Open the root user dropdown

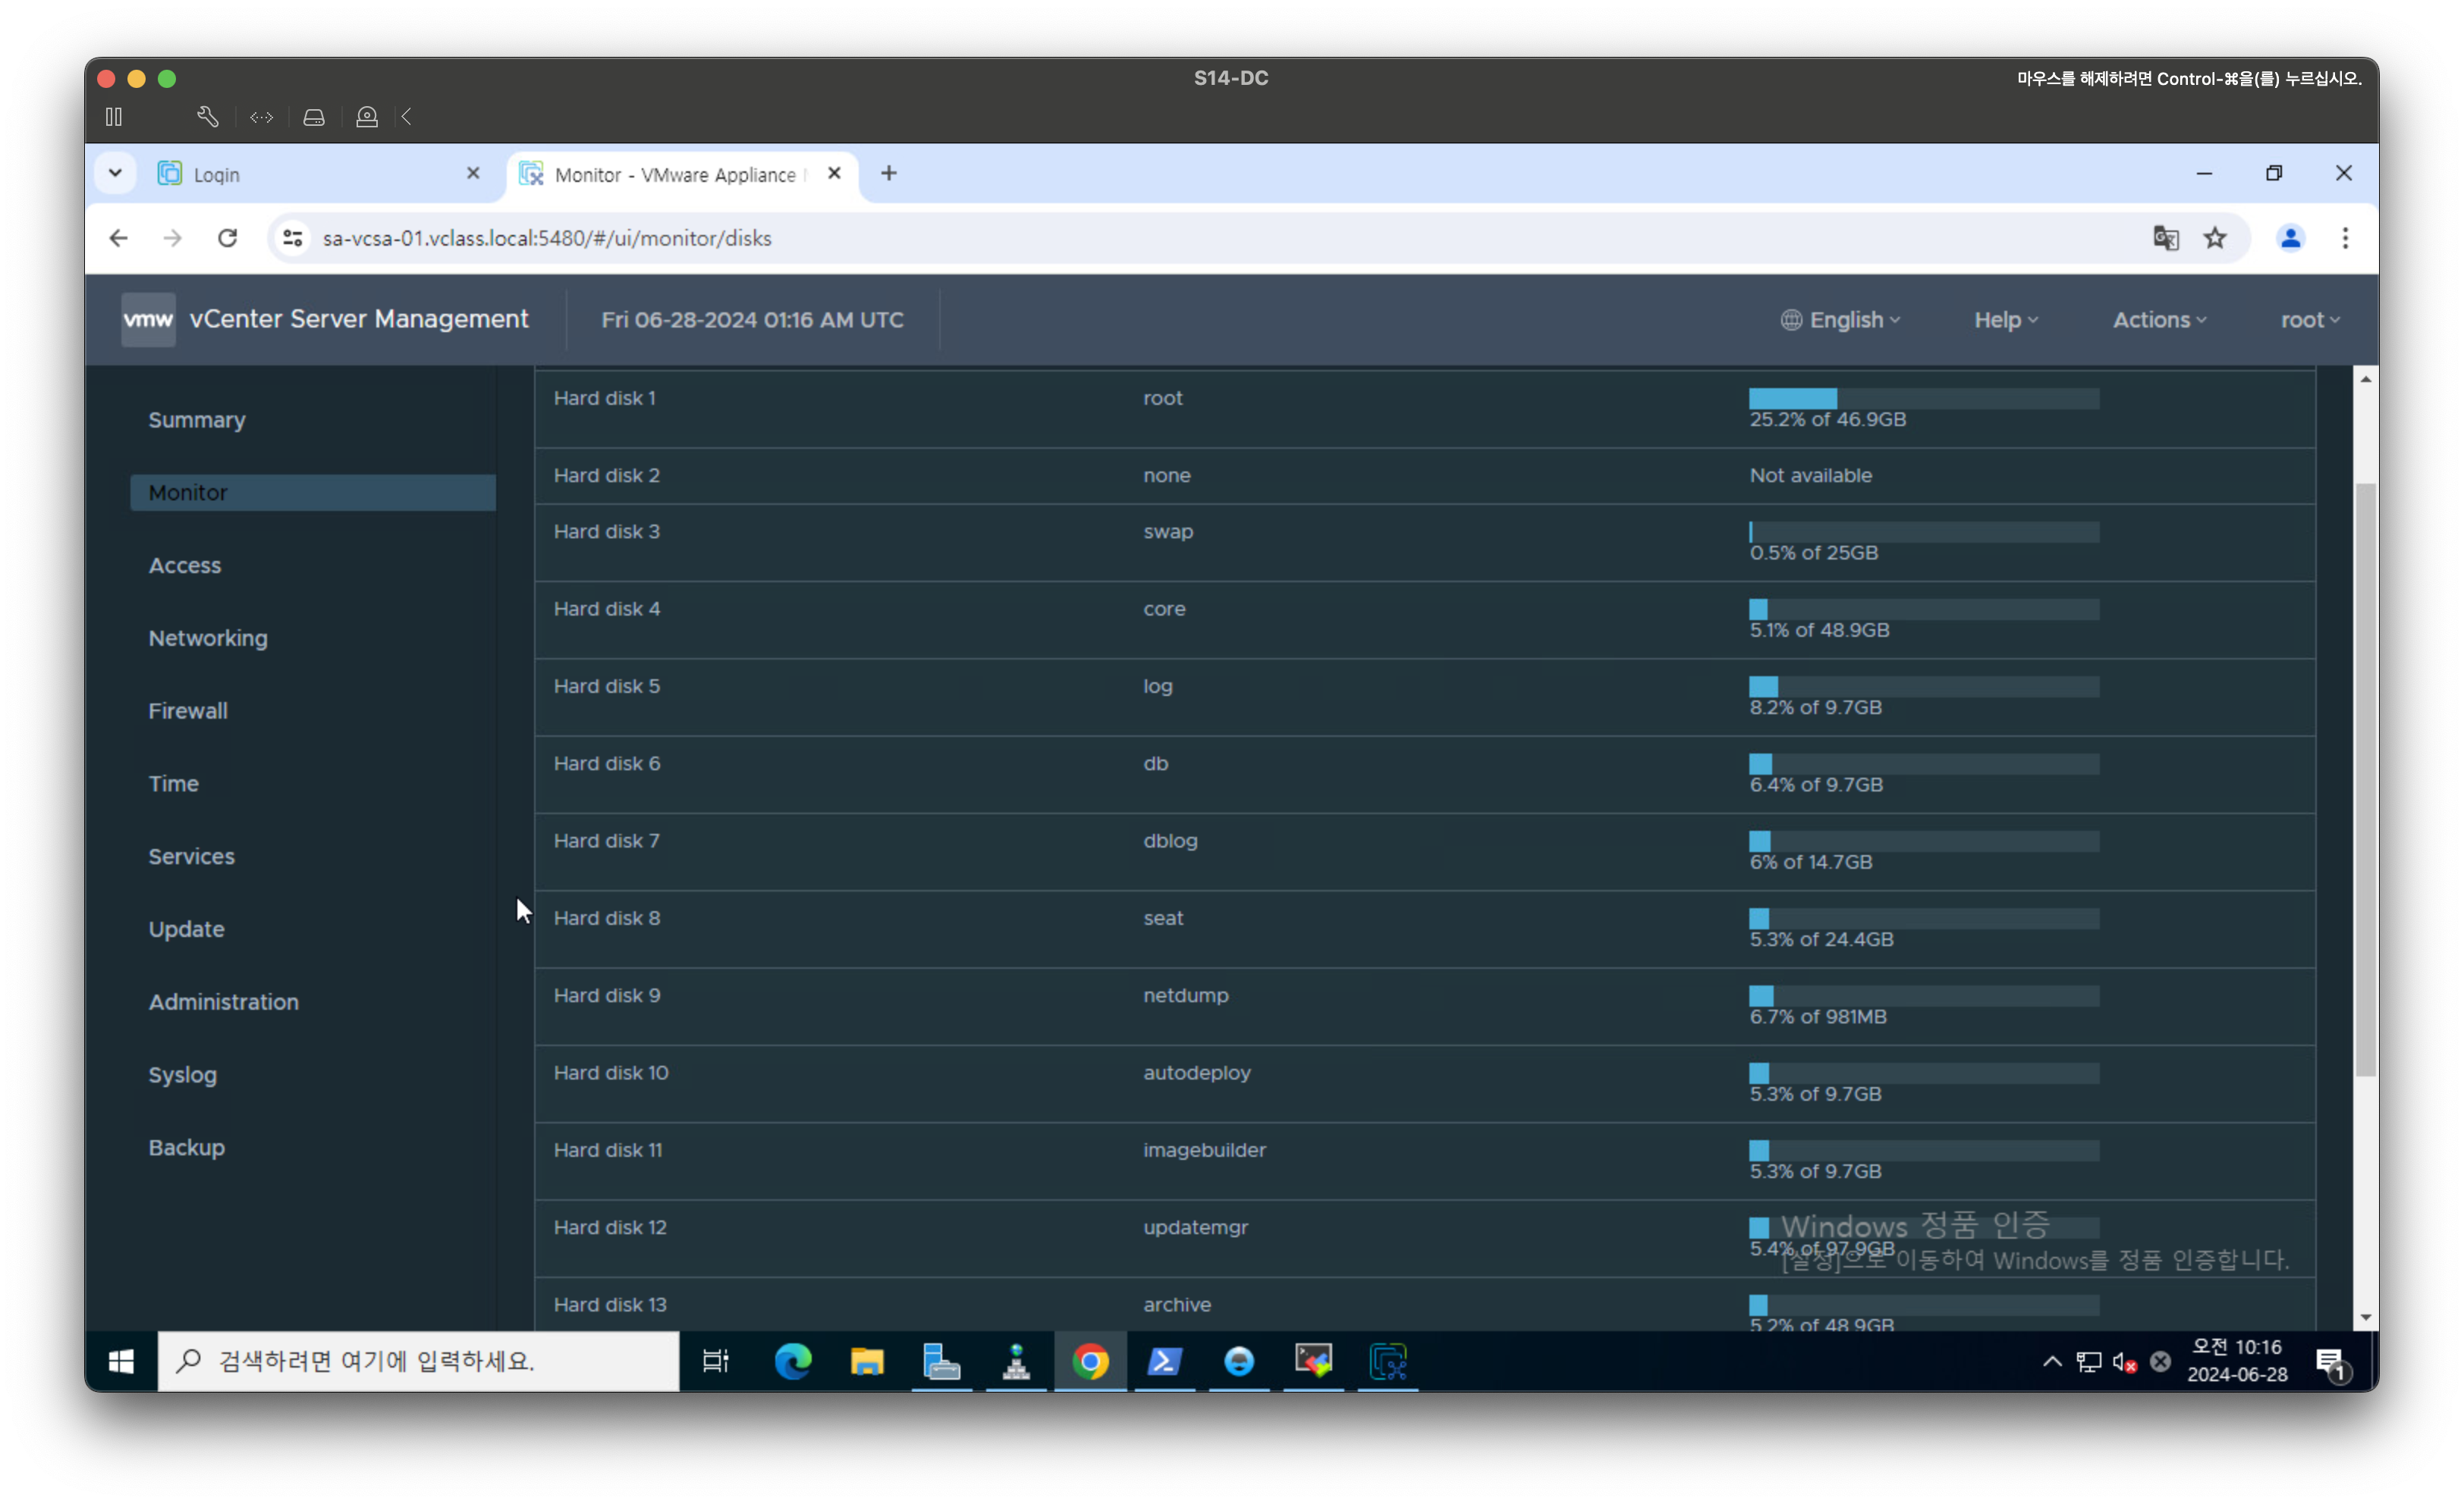tap(2309, 320)
